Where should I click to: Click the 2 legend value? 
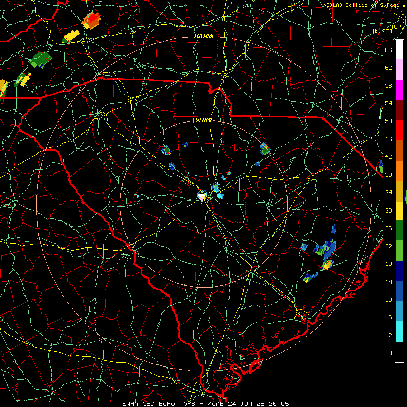point(390,335)
